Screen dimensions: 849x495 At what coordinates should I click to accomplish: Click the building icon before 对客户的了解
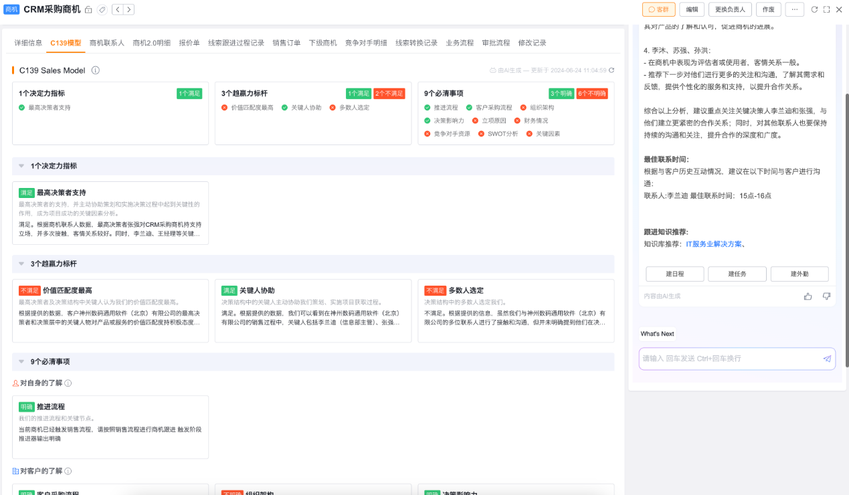coord(15,472)
